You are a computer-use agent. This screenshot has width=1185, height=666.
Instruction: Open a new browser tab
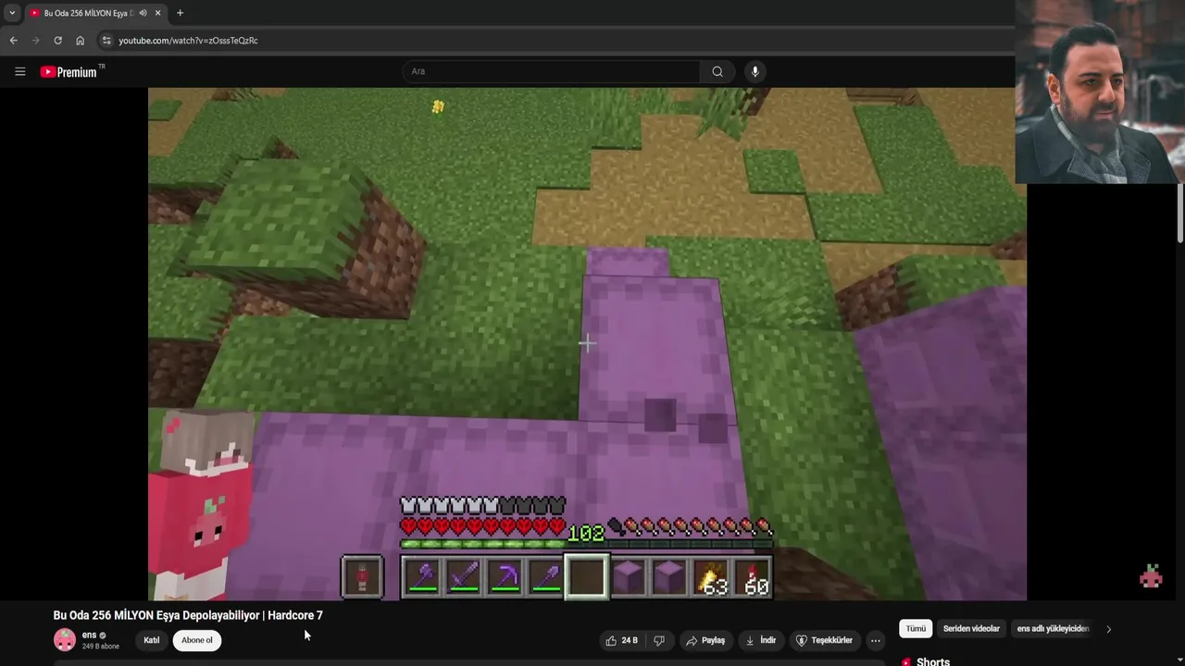tap(180, 13)
